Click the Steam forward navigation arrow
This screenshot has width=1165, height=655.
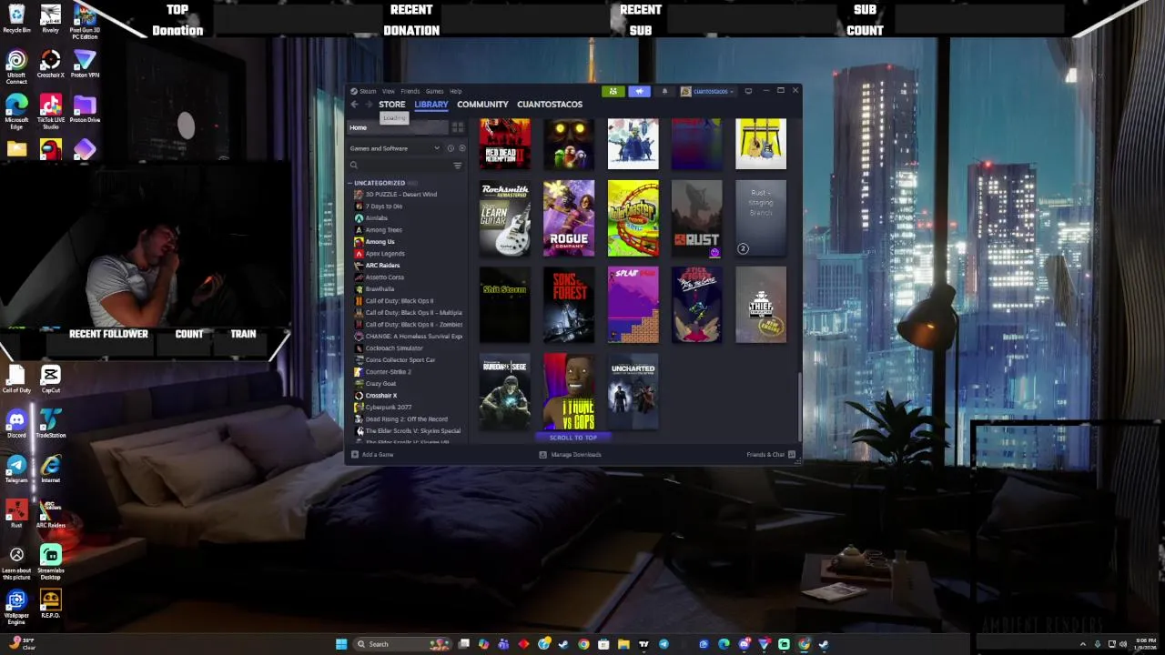(x=368, y=105)
